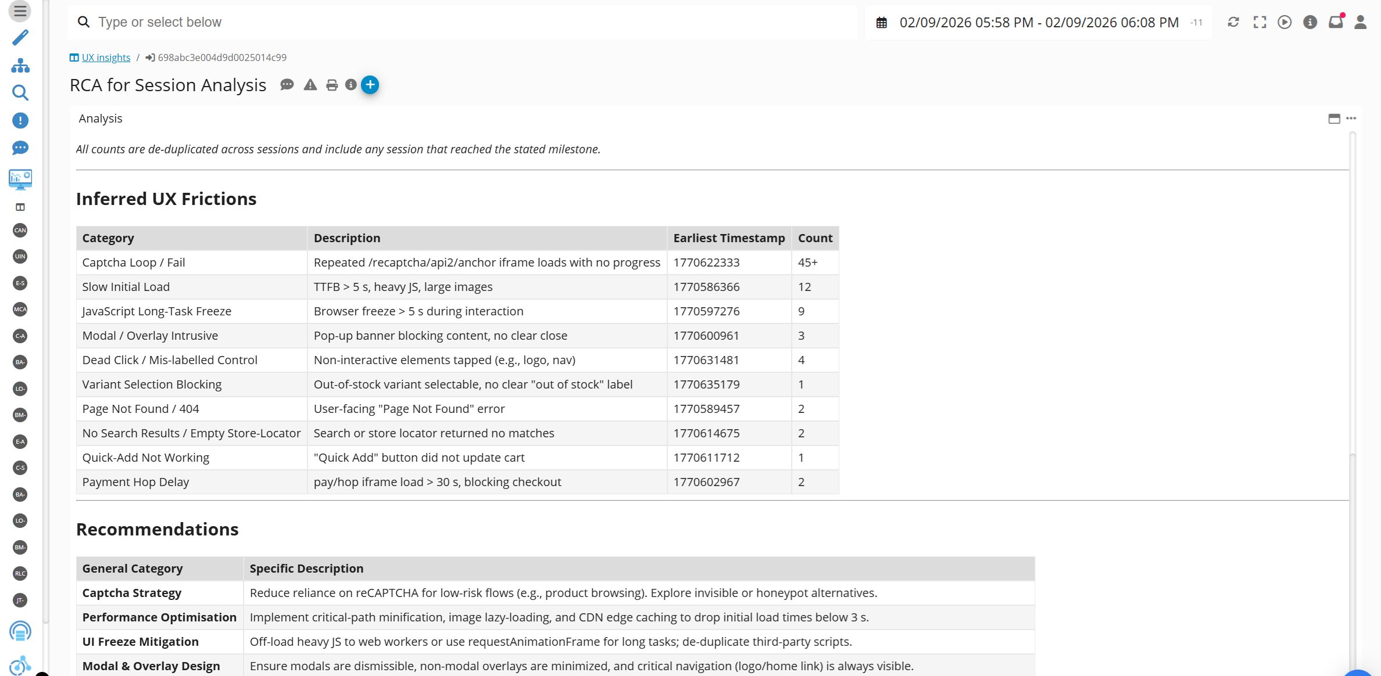Toggle fullscreen mode

click(x=1260, y=22)
